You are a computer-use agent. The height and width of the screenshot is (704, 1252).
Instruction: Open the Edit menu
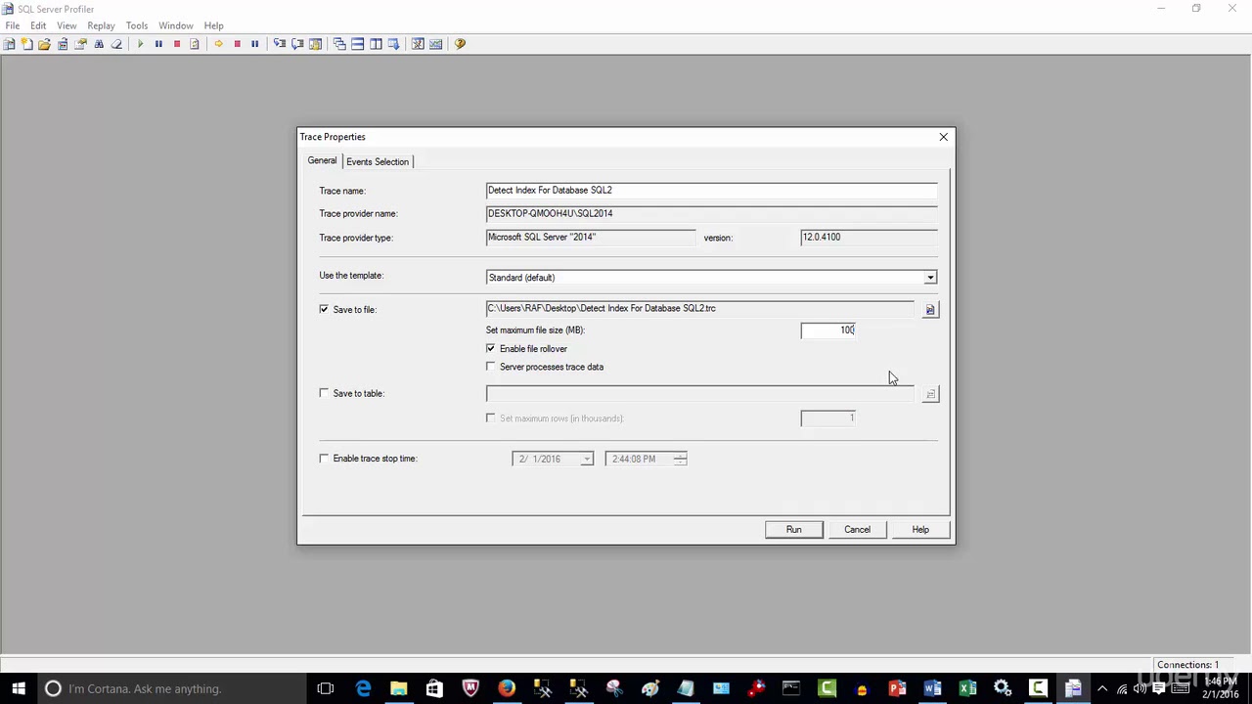[x=38, y=25]
